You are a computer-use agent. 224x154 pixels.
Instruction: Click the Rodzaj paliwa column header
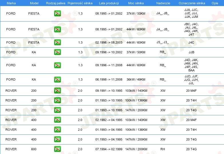coord(56,3)
